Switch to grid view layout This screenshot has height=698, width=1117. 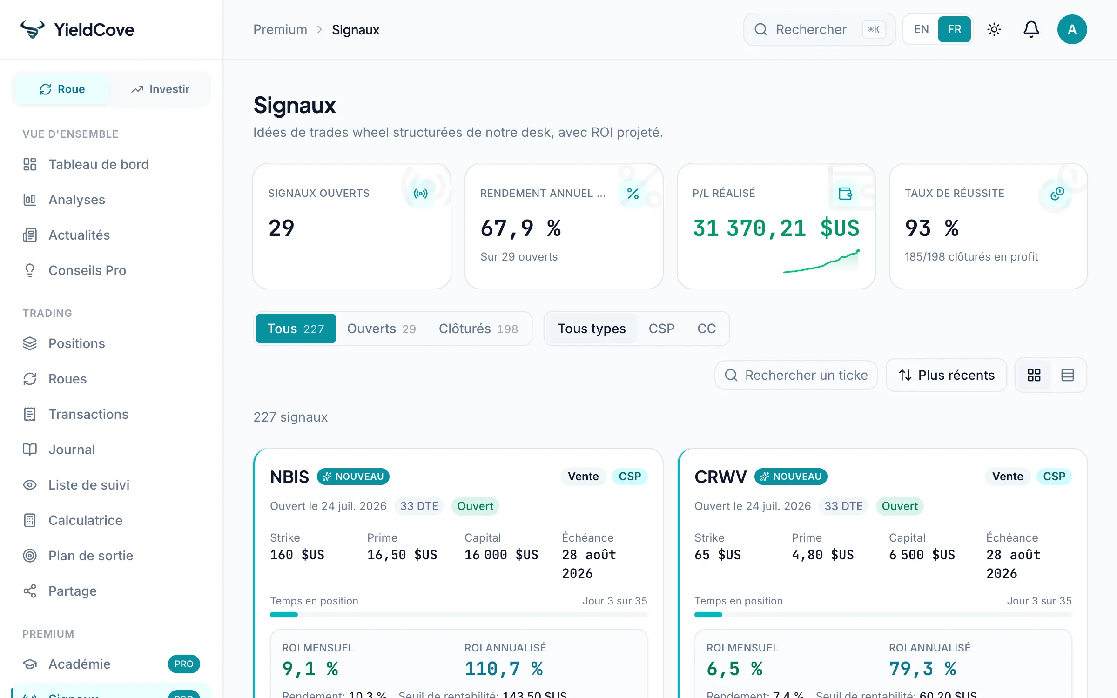pos(1034,375)
